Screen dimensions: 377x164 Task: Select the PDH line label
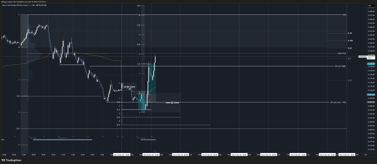(x=345, y=15)
